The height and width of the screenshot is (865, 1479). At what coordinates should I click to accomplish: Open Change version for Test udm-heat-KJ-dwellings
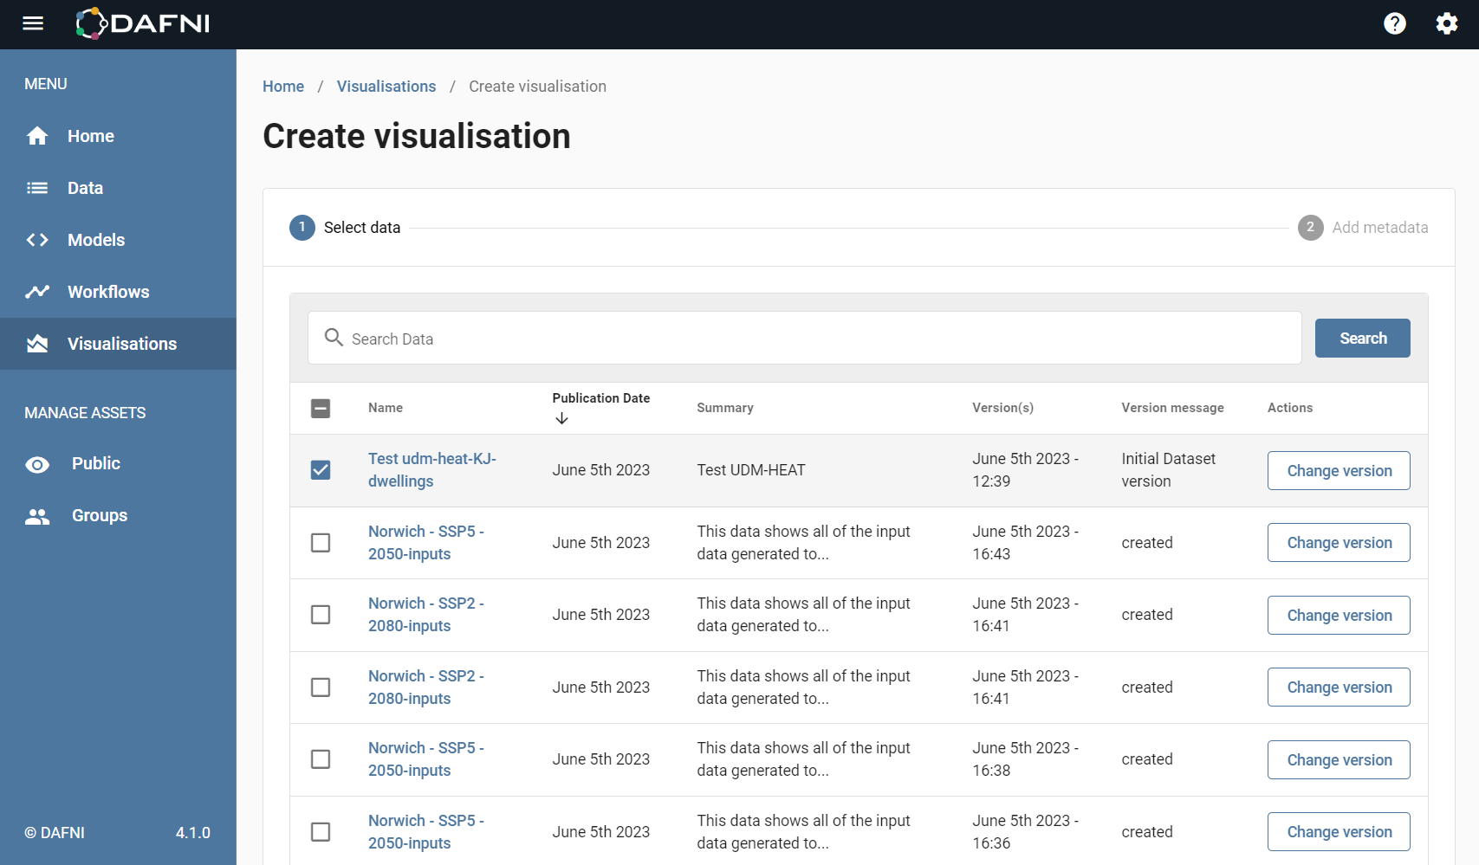(x=1339, y=470)
